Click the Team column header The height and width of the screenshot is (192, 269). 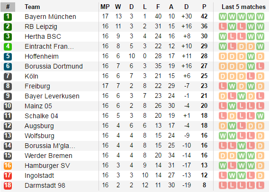[x=32, y=7]
